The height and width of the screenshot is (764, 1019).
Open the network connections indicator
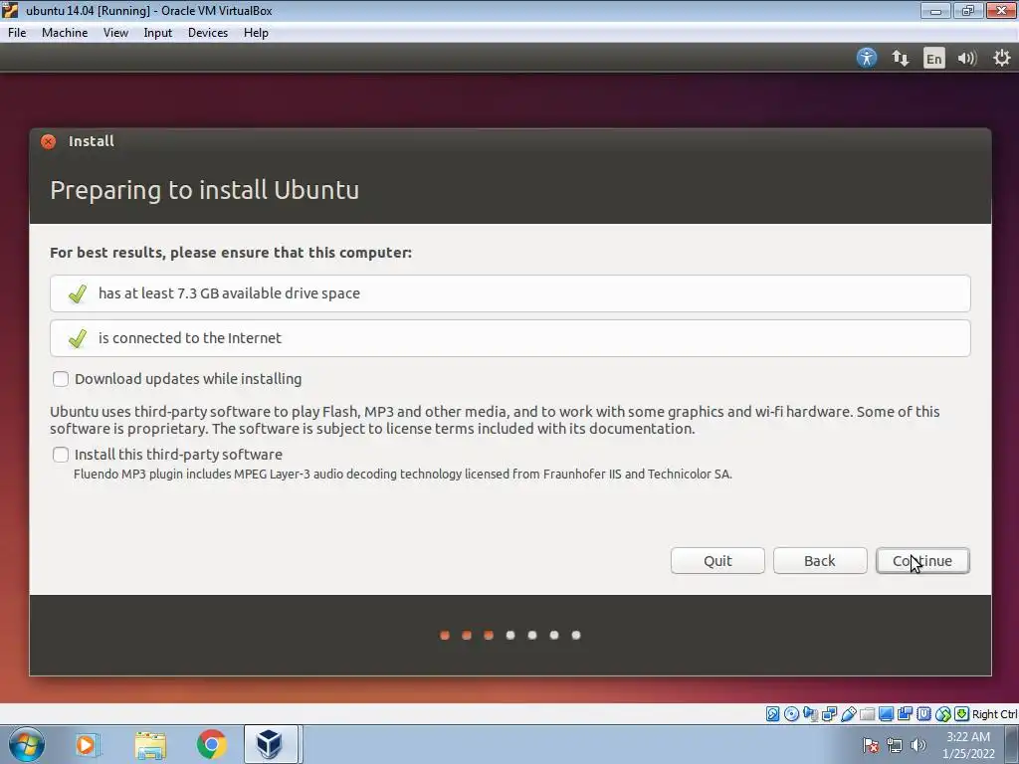point(900,58)
